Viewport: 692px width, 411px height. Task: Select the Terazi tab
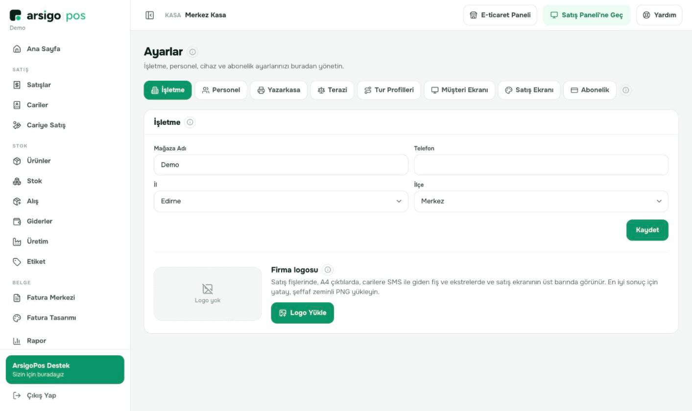(x=332, y=90)
